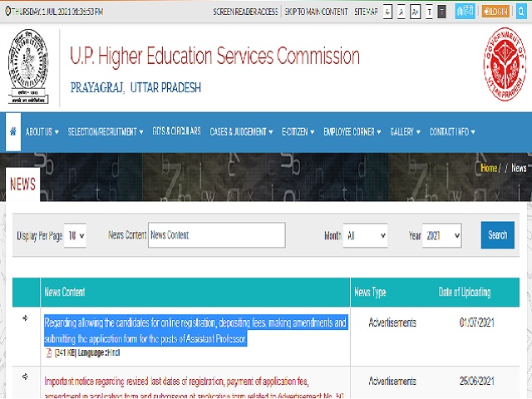Click the date 01/07/2021 cell
The image size is (532, 399).
click(476, 322)
